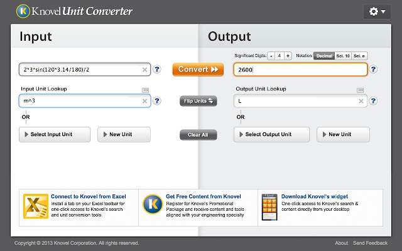Open keyboard icon above Output Unit Lookup
Screen dimensions: 402x251
(x=360, y=90)
